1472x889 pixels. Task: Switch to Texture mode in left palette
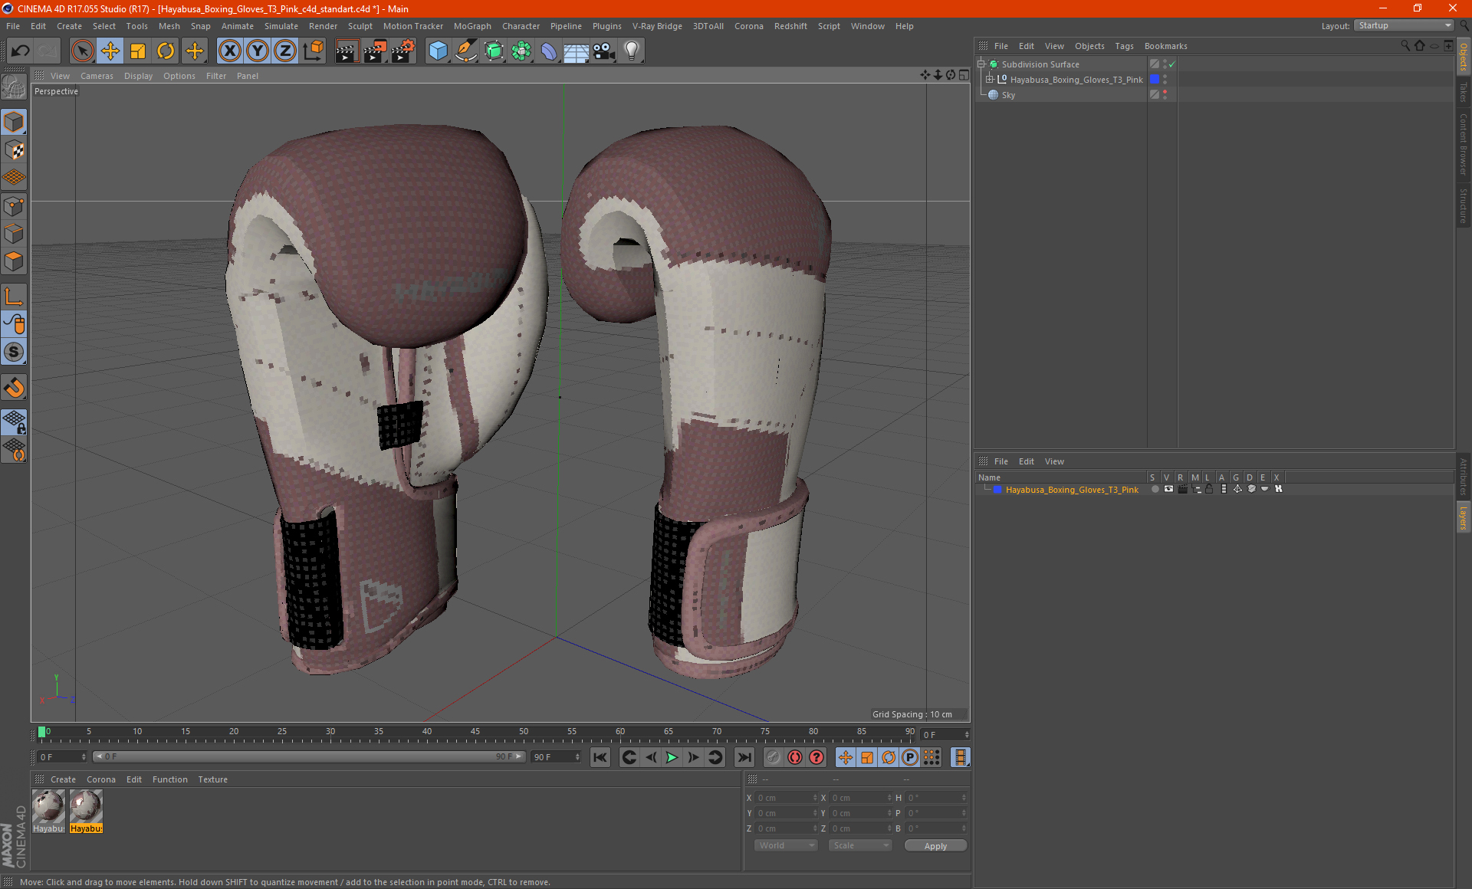[x=14, y=150]
